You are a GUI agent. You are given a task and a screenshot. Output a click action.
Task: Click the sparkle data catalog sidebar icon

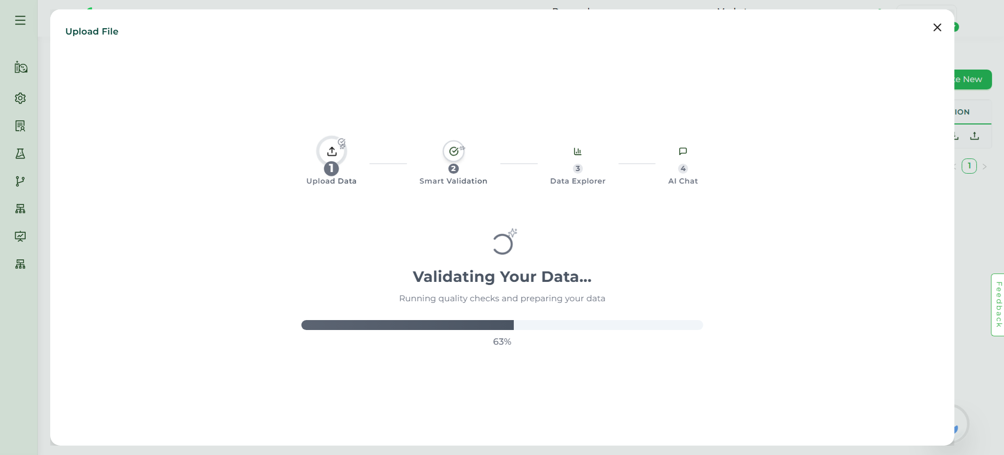pos(20,67)
